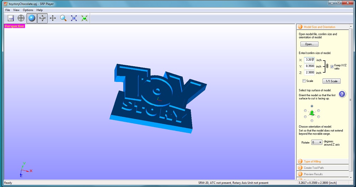Click the pink Perspective view label
The image size is (356, 187).
tap(14, 26)
